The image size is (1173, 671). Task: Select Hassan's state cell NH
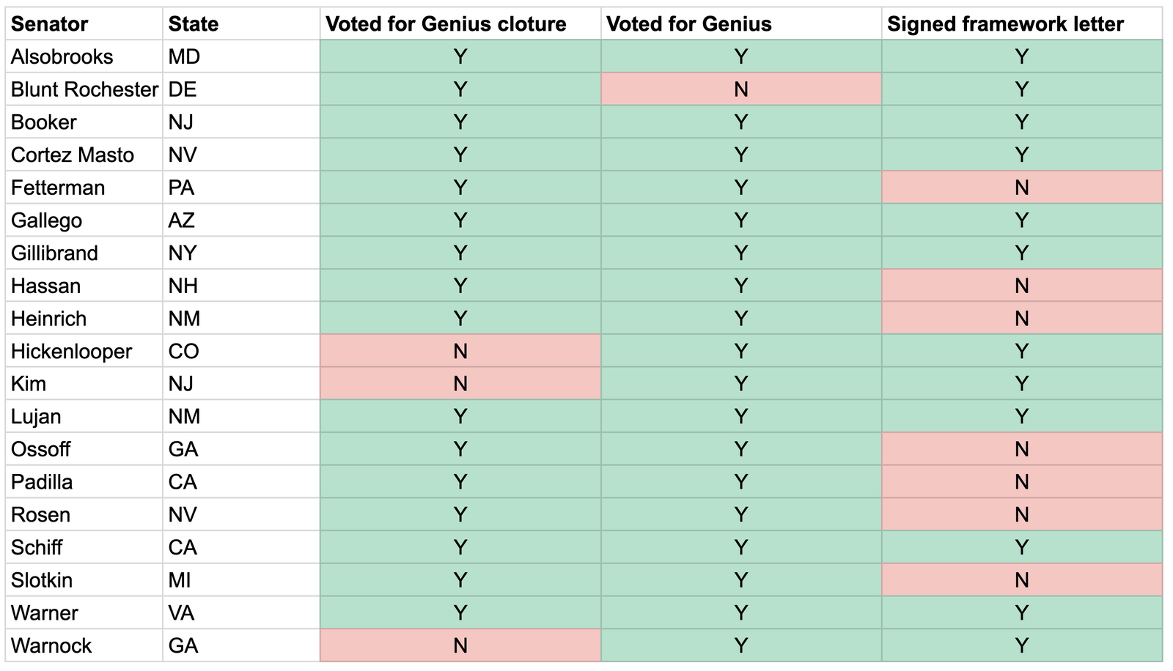click(183, 286)
